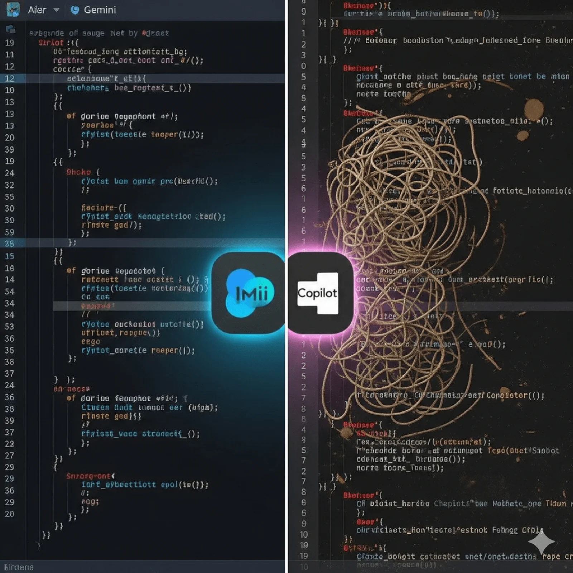The height and width of the screenshot is (573, 573).
Task: Click the blue Gemini swirl icon
Action: click(75, 10)
